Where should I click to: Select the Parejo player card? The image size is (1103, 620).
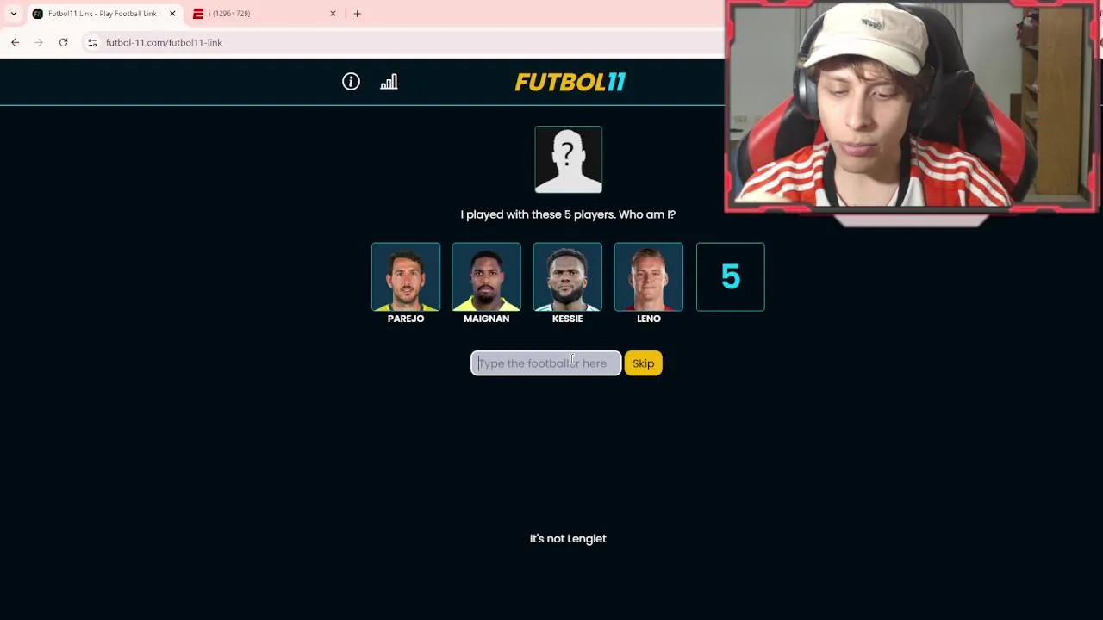click(406, 276)
